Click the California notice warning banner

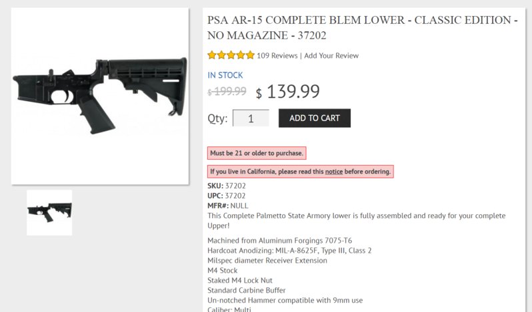click(301, 172)
